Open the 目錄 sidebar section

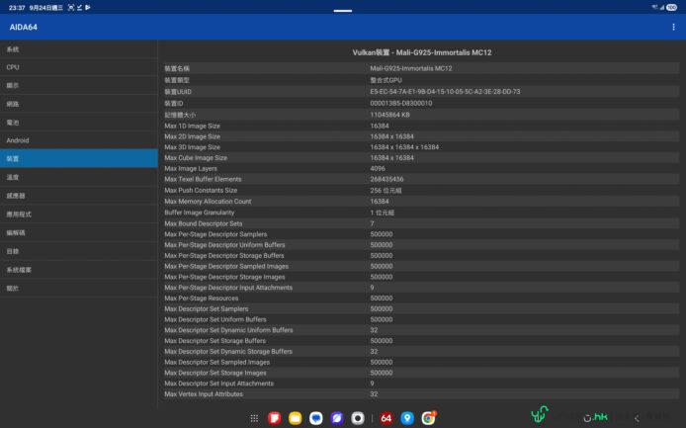click(x=79, y=251)
